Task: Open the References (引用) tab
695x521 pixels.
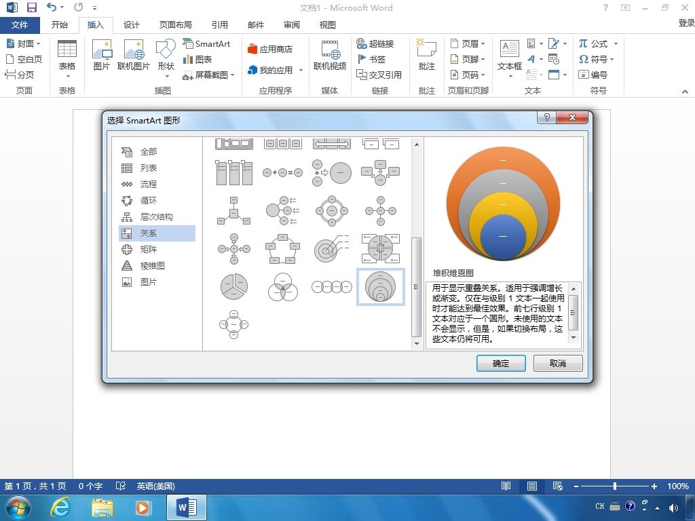Action: (219, 25)
